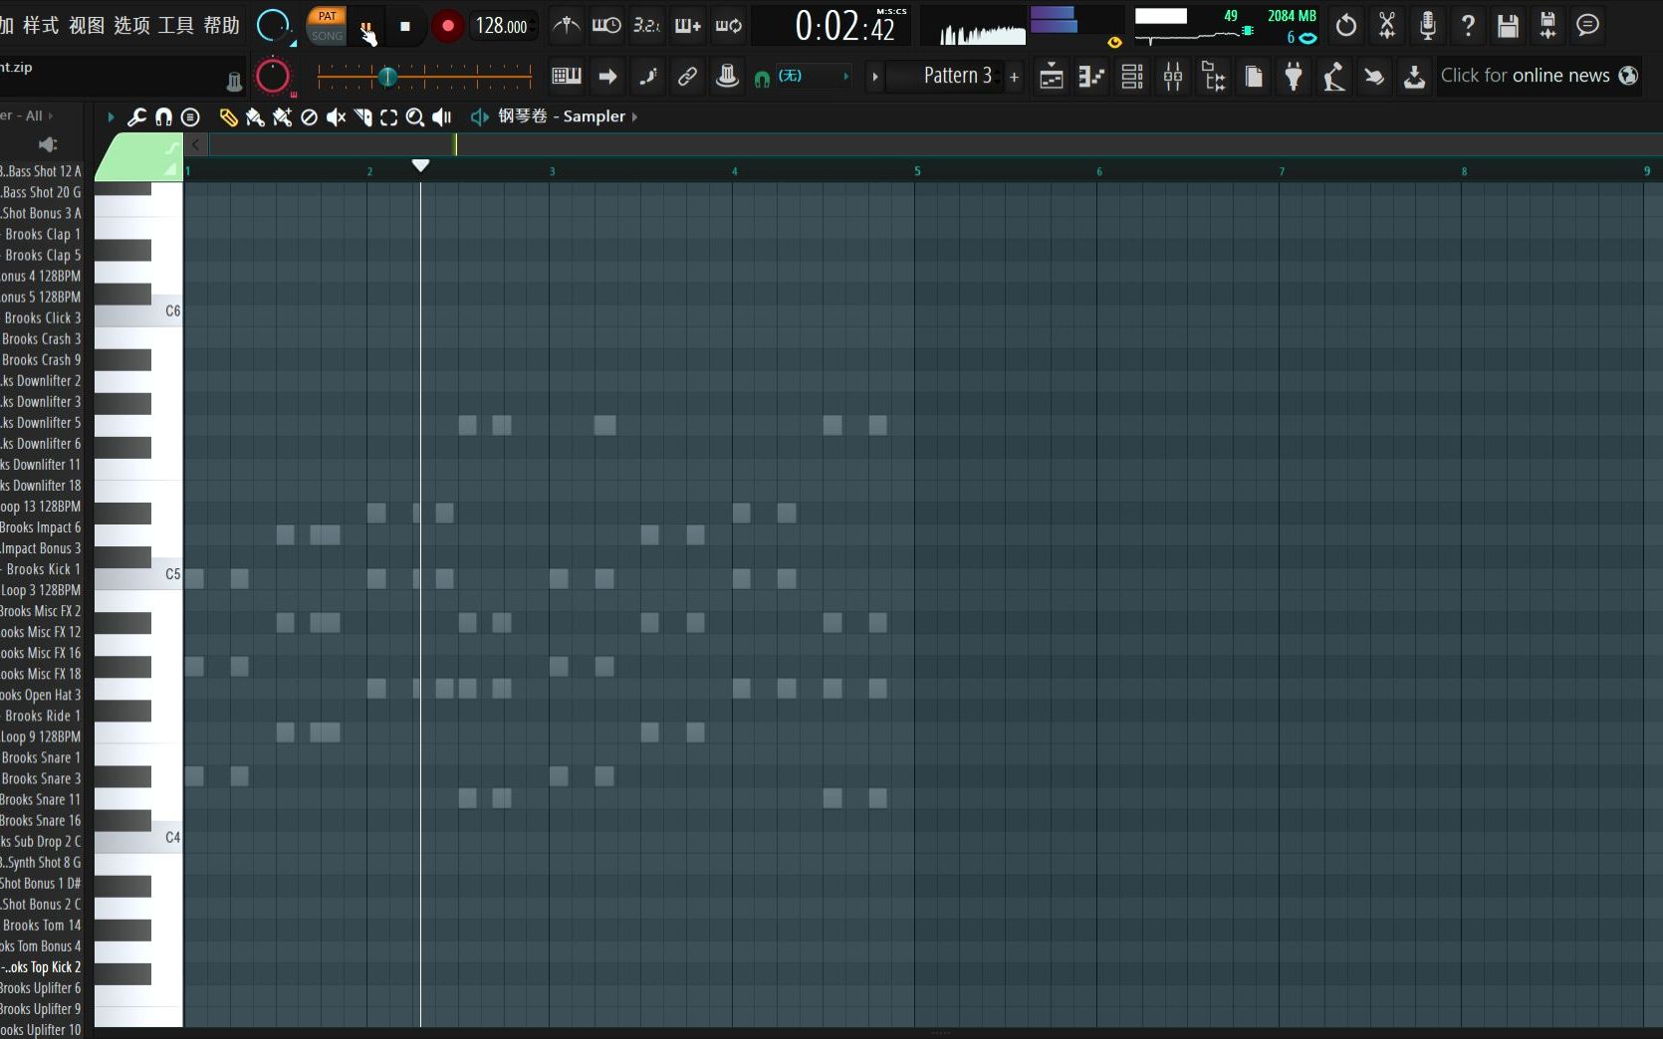Open the Piano roll view button
1663x1039 pixels.
pyautogui.click(x=1091, y=76)
